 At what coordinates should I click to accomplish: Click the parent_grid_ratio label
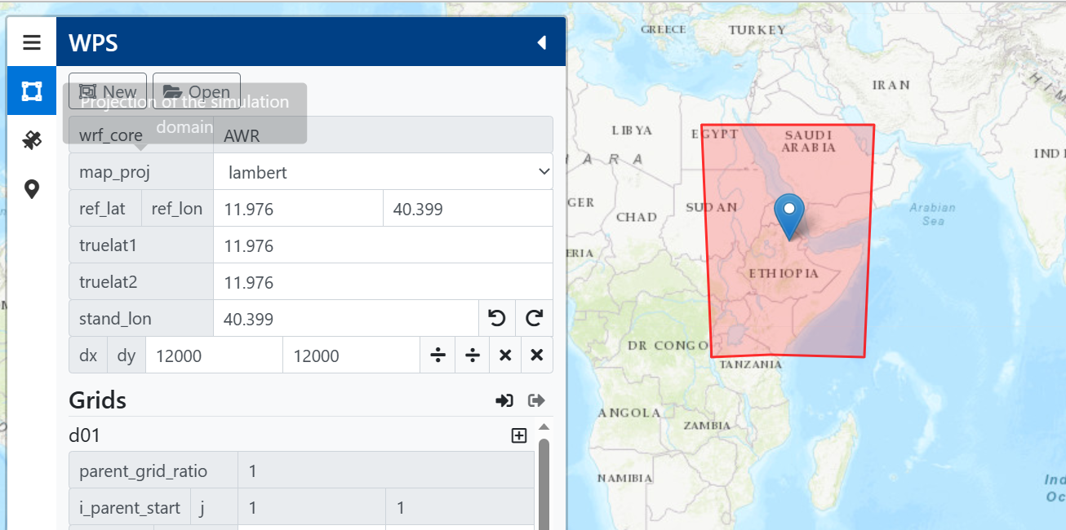pos(143,471)
